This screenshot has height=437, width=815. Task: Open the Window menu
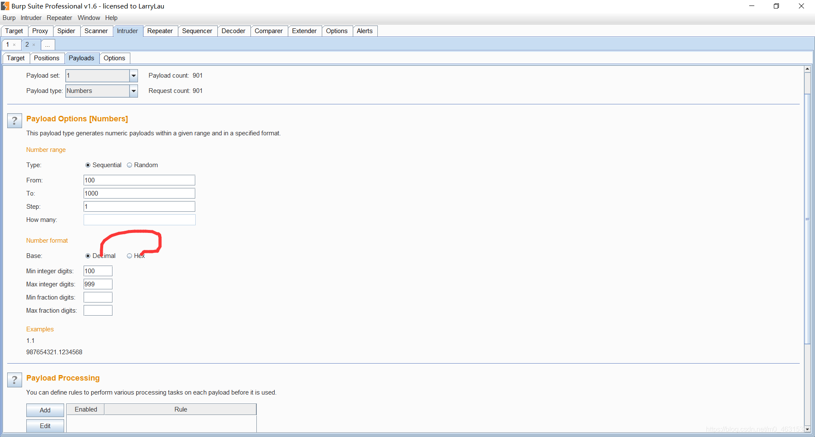tap(88, 18)
